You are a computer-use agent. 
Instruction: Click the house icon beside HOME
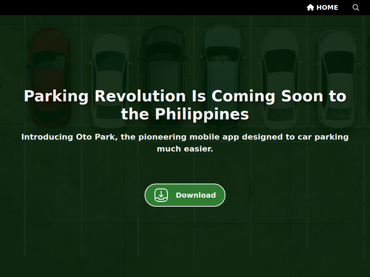(x=310, y=8)
